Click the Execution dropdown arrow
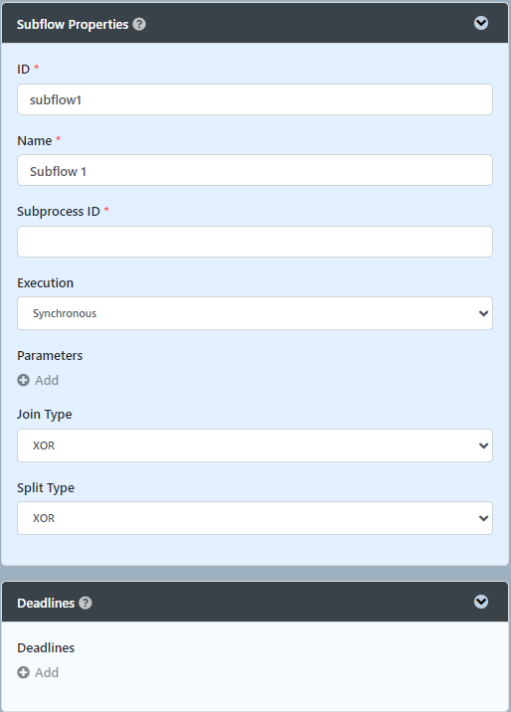Image resolution: width=511 pixels, height=712 pixels. [483, 313]
